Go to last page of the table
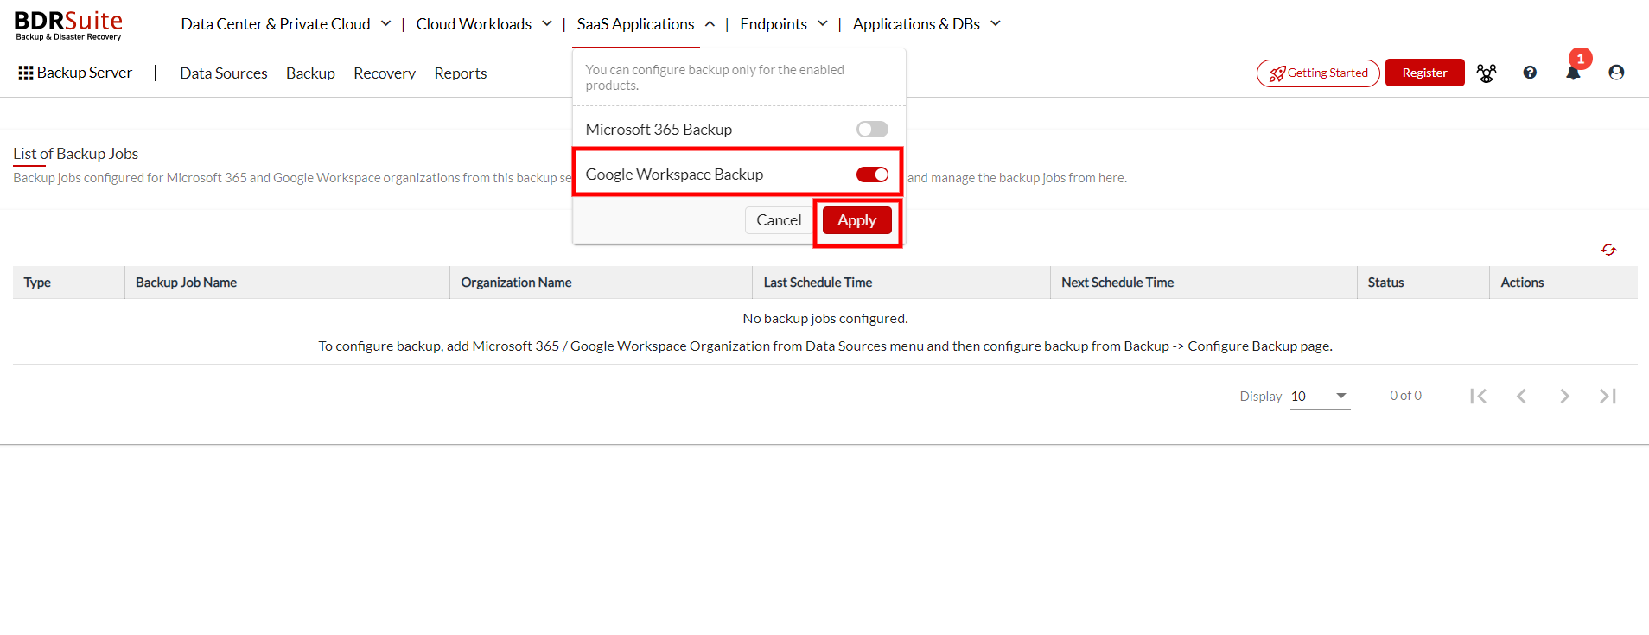Screen dimensions: 1649x635 click(x=1608, y=396)
